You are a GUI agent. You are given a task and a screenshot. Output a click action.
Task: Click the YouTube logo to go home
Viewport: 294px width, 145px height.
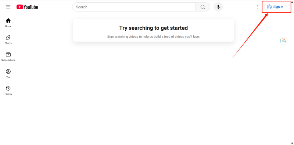click(x=27, y=7)
